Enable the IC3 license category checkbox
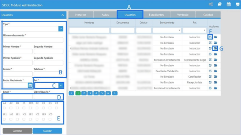The width and height of the screenshot is (241, 135). 50,119
